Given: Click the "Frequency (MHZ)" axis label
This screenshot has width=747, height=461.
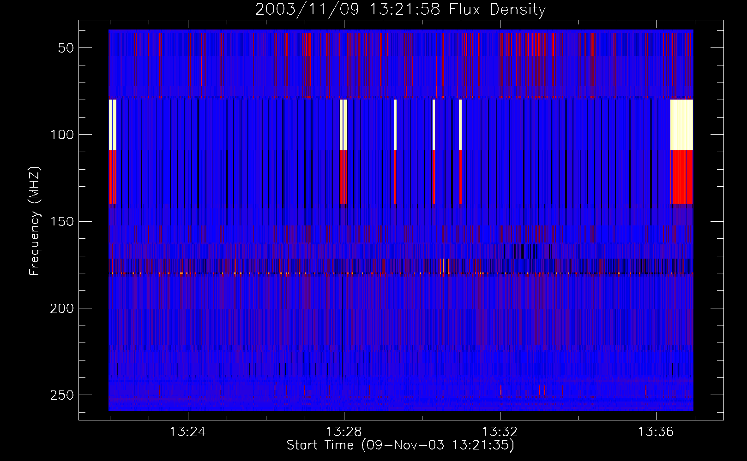Looking at the screenshot, I should coord(34,221).
